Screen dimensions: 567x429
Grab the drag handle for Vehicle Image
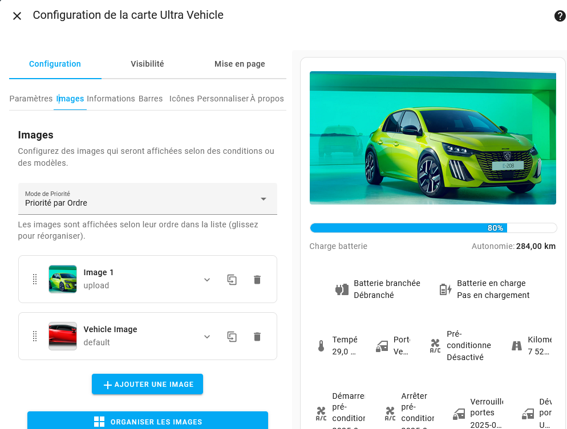click(35, 336)
